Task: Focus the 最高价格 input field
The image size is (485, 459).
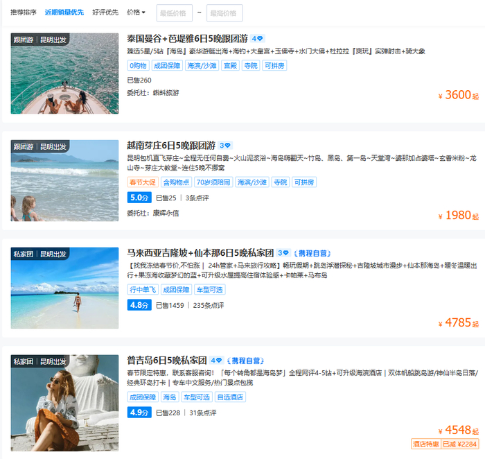Action: (224, 13)
